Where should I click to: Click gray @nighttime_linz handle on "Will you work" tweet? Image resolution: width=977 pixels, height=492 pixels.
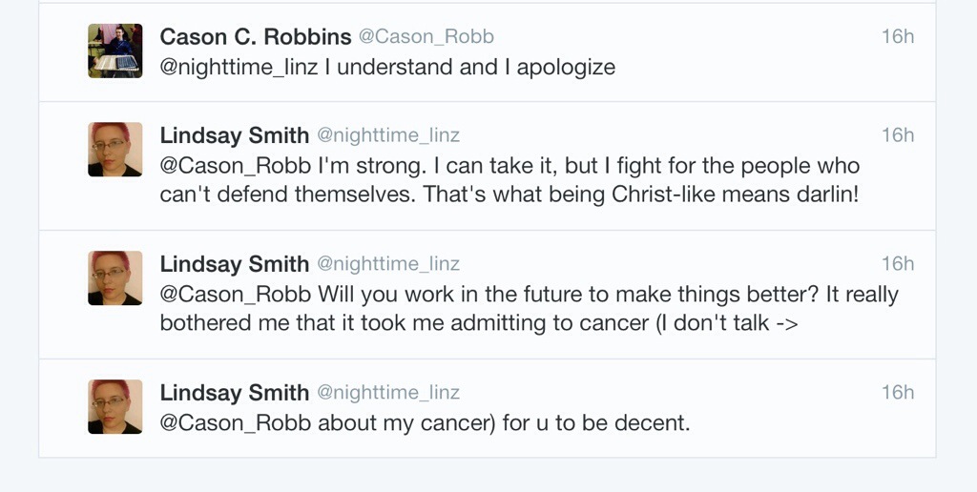pos(388,264)
